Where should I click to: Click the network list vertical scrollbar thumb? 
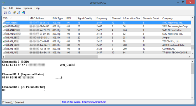[193, 47]
